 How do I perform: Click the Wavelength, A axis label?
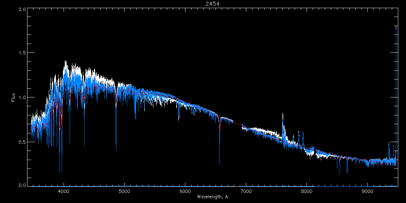pyautogui.click(x=212, y=197)
